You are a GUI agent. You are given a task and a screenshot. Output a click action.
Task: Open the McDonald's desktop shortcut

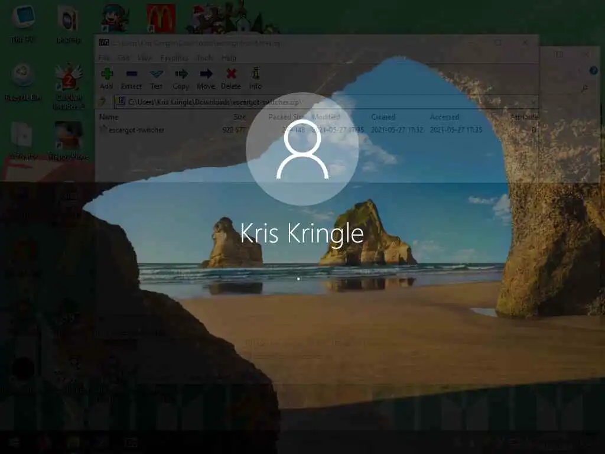pyautogui.click(x=161, y=18)
